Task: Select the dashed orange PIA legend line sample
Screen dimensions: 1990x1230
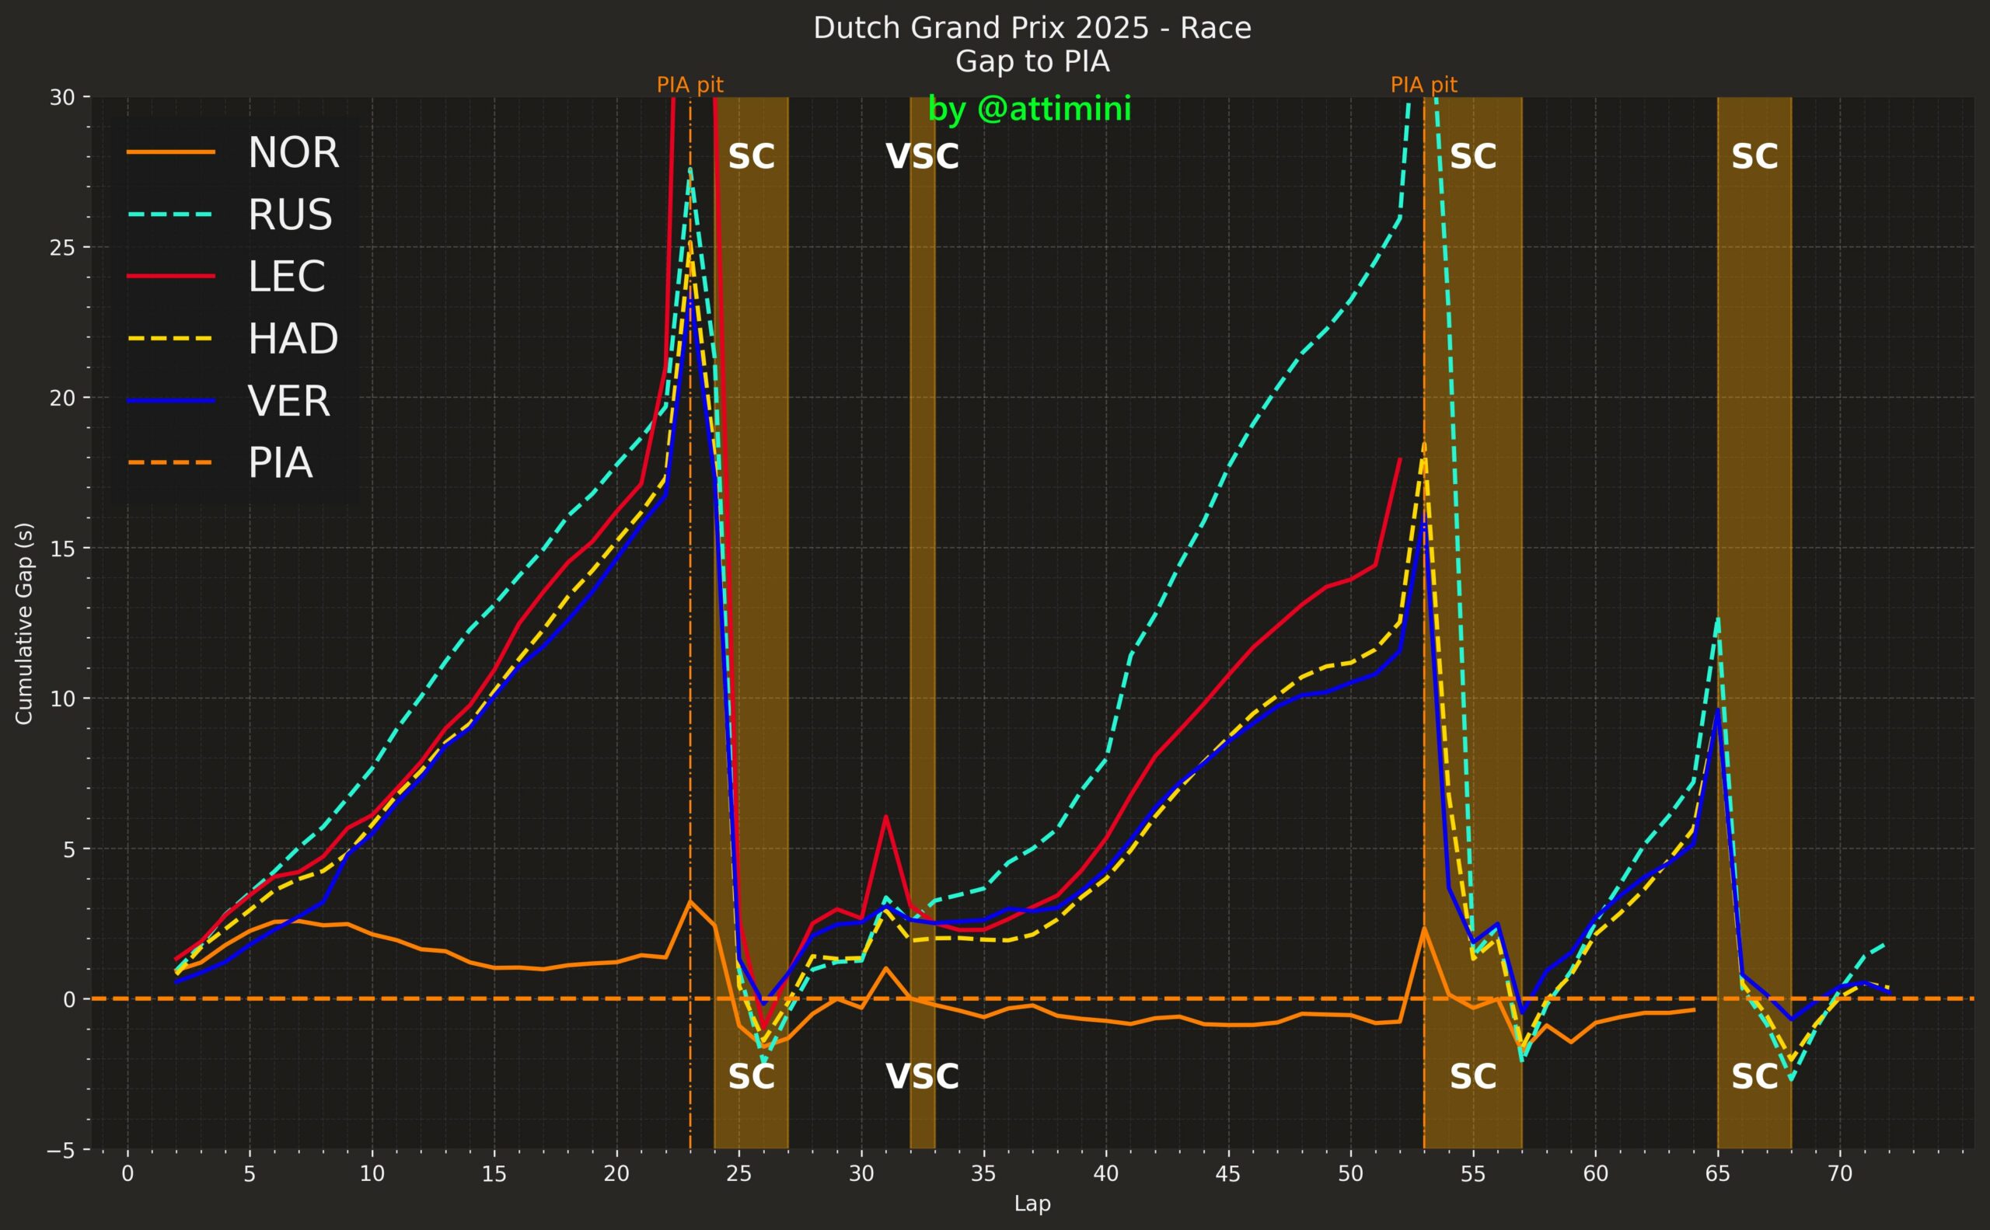Action: tap(171, 463)
